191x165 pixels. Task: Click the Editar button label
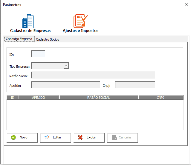click(57, 137)
